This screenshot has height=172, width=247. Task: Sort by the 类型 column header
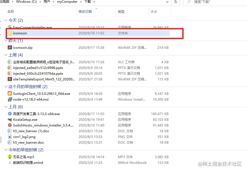pyautogui.click(x=121, y=11)
